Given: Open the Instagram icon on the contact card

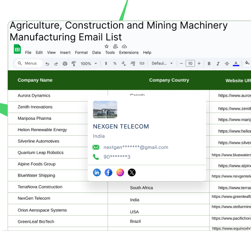Looking at the screenshot, I should pos(120,172).
